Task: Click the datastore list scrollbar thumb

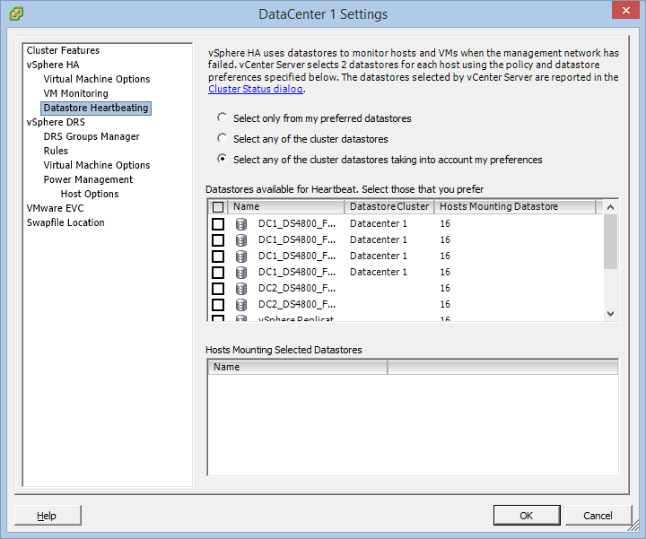Action: point(611,242)
